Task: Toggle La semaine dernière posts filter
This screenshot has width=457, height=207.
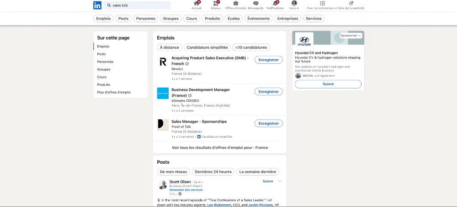Action: click(x=258, y=172)
